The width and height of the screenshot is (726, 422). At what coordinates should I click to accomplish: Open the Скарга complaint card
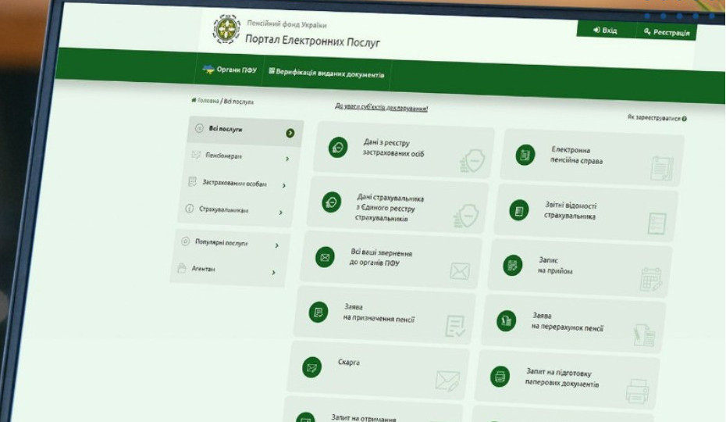point(378,370)
